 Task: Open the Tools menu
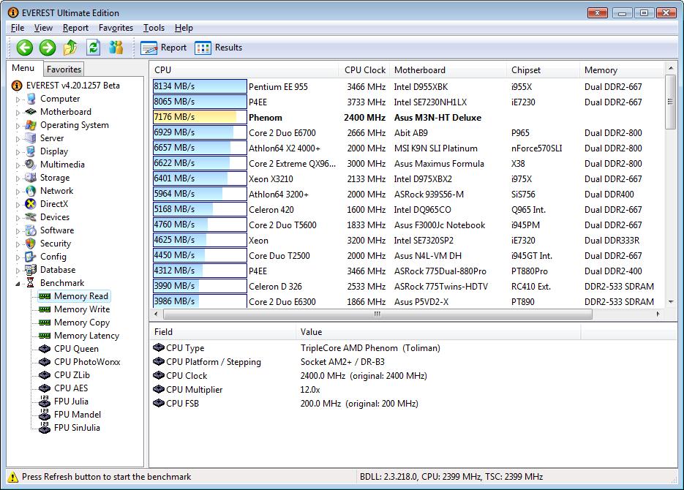pos(154,28)
